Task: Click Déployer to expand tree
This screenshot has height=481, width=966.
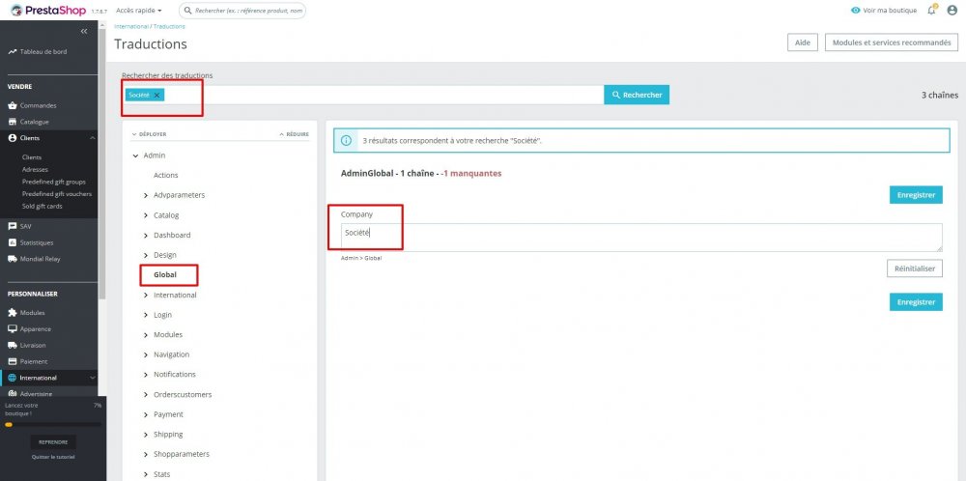Action: point(149,134)
